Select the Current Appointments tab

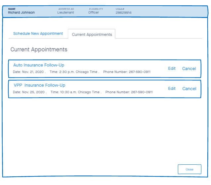click(x=92, y=35)
